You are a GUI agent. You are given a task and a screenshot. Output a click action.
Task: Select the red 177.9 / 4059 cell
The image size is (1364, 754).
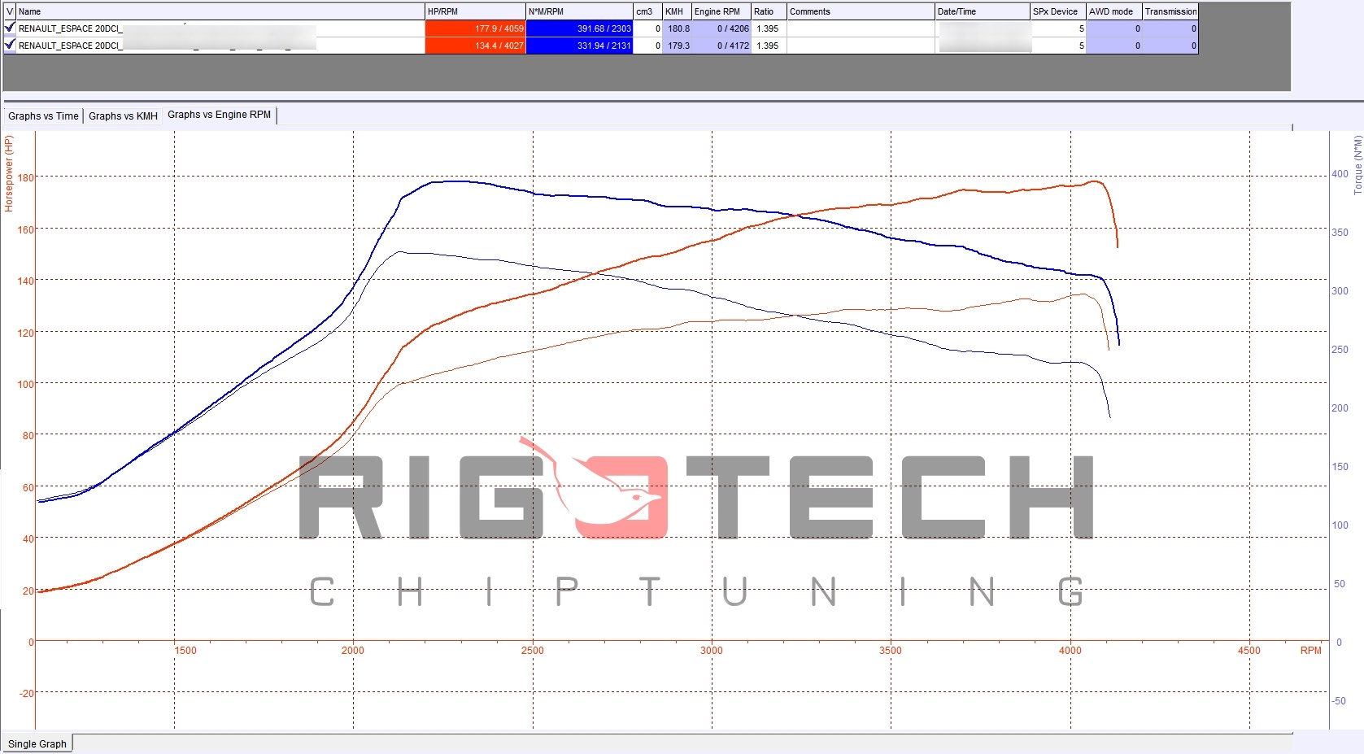tap(475, 28)
